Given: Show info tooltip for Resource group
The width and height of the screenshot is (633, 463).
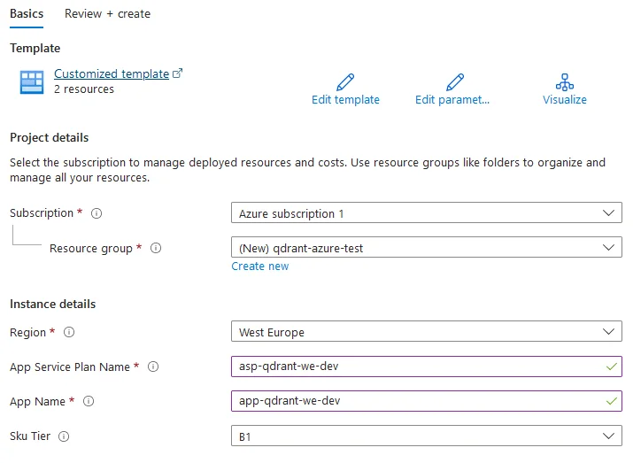Looking at the screenshot, I should click(x=156, y=248).
